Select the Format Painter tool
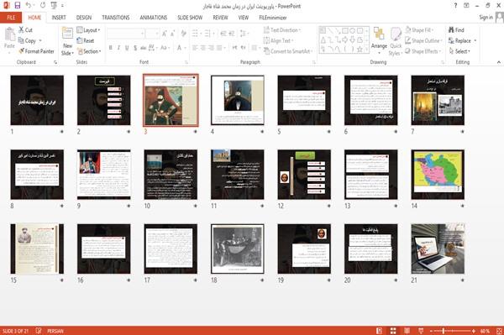Image resolution: width=504 pixels, height=335 pixels. click(36, 51)
